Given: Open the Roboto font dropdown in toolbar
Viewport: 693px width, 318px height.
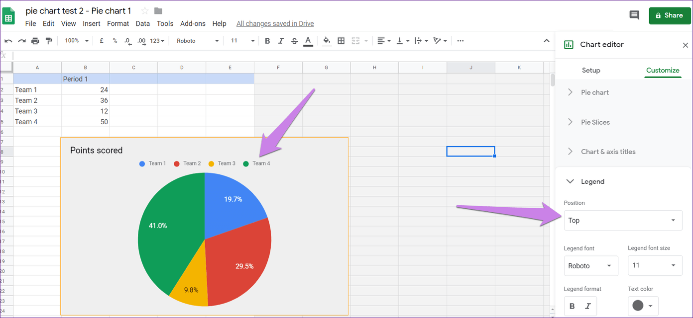Looking at the screenshot, I should [198, 41].
